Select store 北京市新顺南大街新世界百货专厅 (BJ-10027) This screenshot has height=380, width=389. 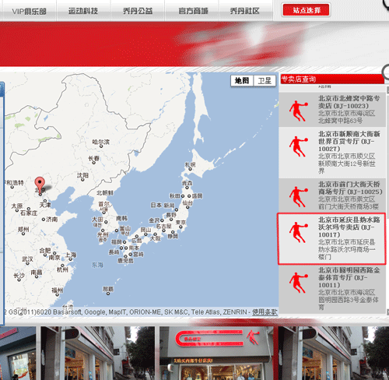pos(332,153)
